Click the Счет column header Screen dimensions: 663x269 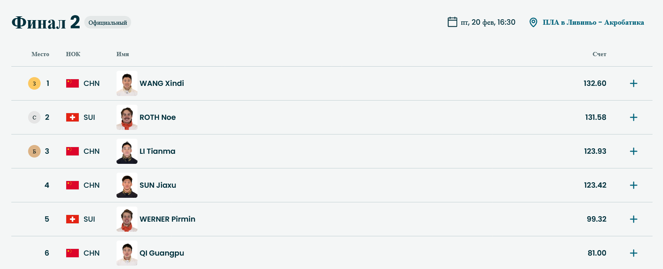click(x=599, y=54)
